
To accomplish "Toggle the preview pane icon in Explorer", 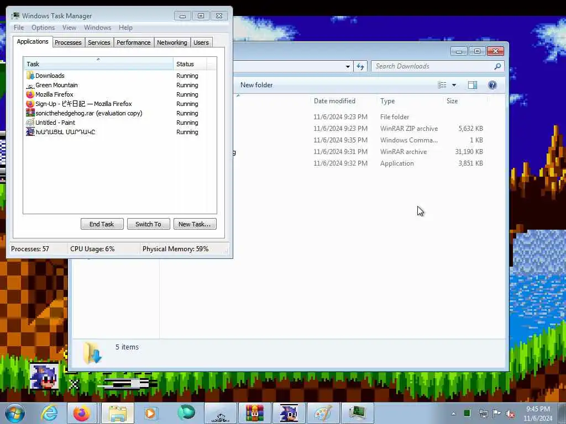I will coord(473,85).
